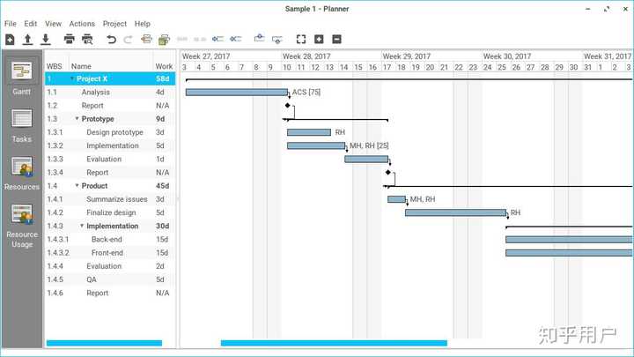Click the task list horizontal scrollbar
Viewport: 634px width, 357px height.
(x=104, y=343)
